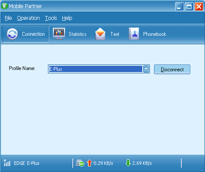Click the Mobile Partner title bar logo
The width and height of the screenshot is (205, 172).
4,6
